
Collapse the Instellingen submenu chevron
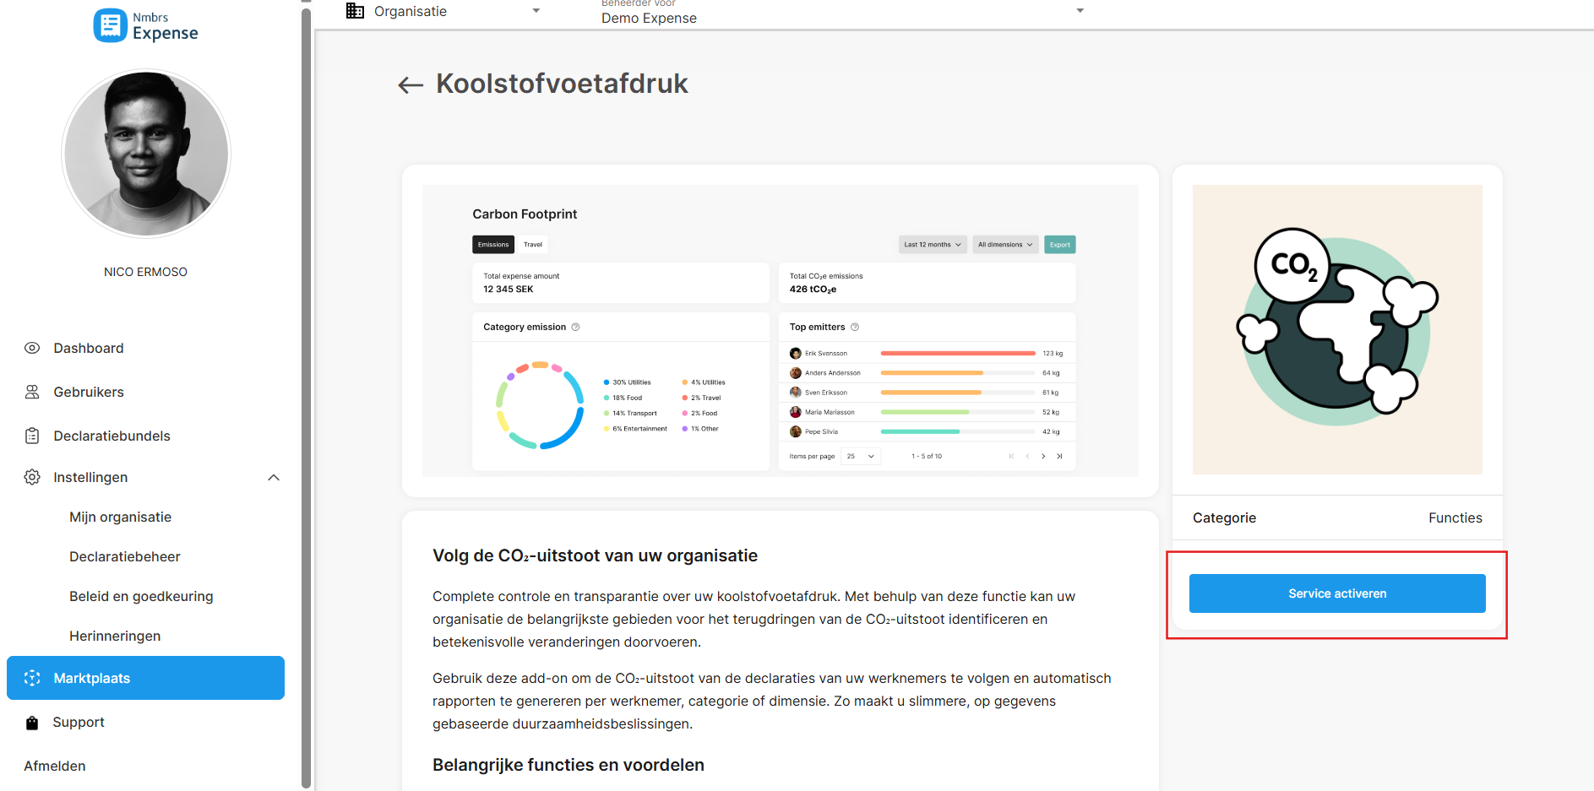tap(274, 478)
